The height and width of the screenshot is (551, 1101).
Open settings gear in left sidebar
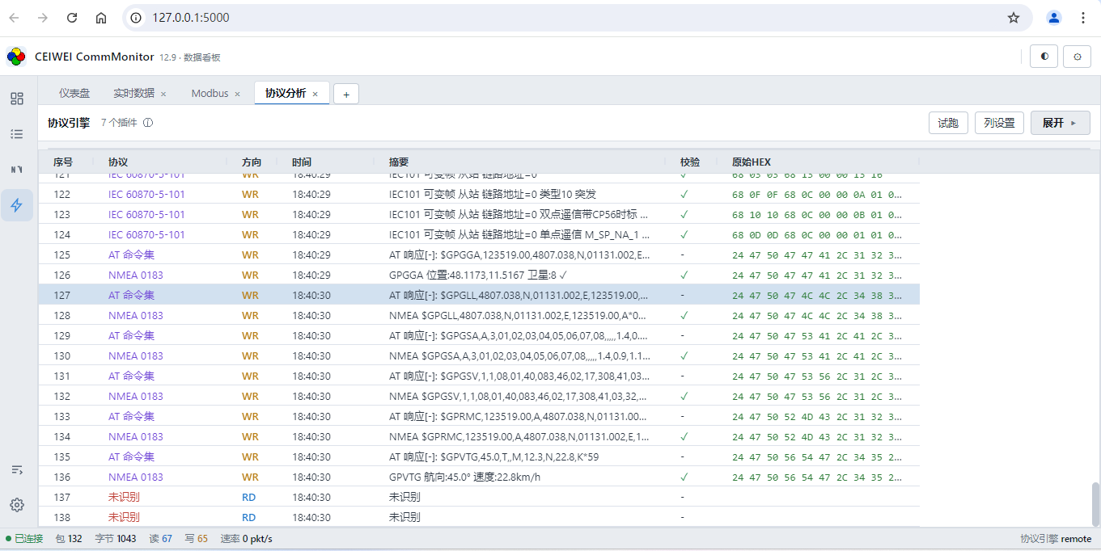click(x=16, y=505)
